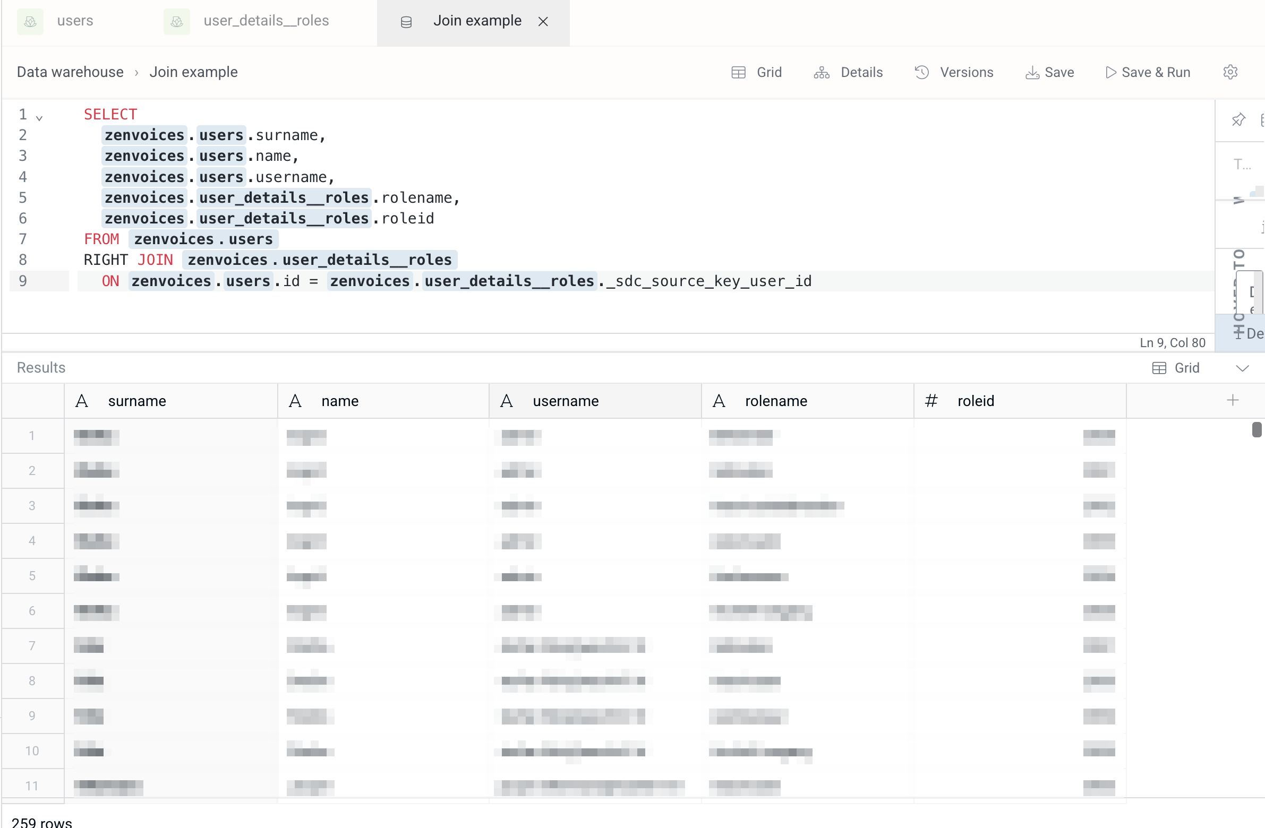
Task: Click the Save & Run play icon
Action: pos(1111,73)
